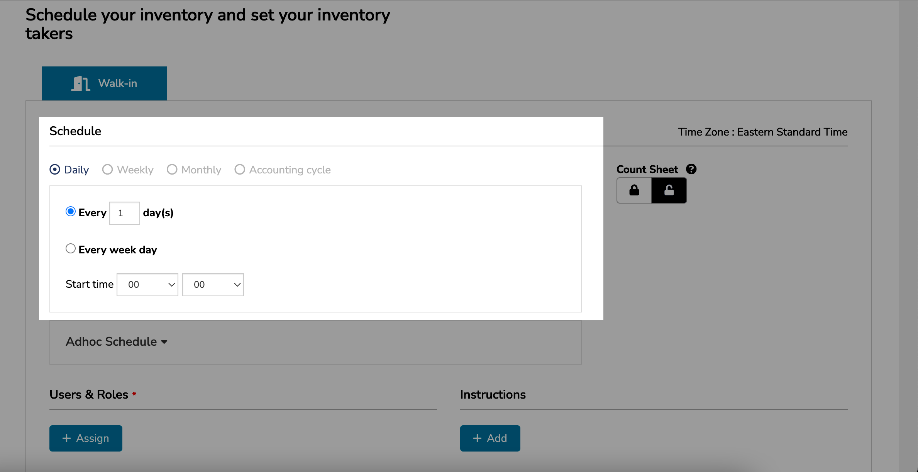Open the start time hour dropdown
The height and width of the screenshot is (472, 918).
pos(147,284)
